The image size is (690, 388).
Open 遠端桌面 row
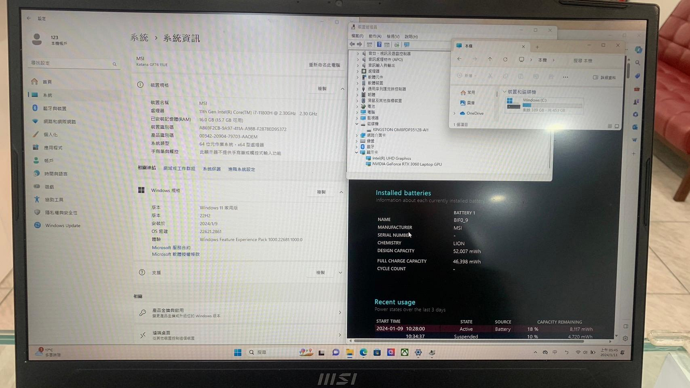240,335
